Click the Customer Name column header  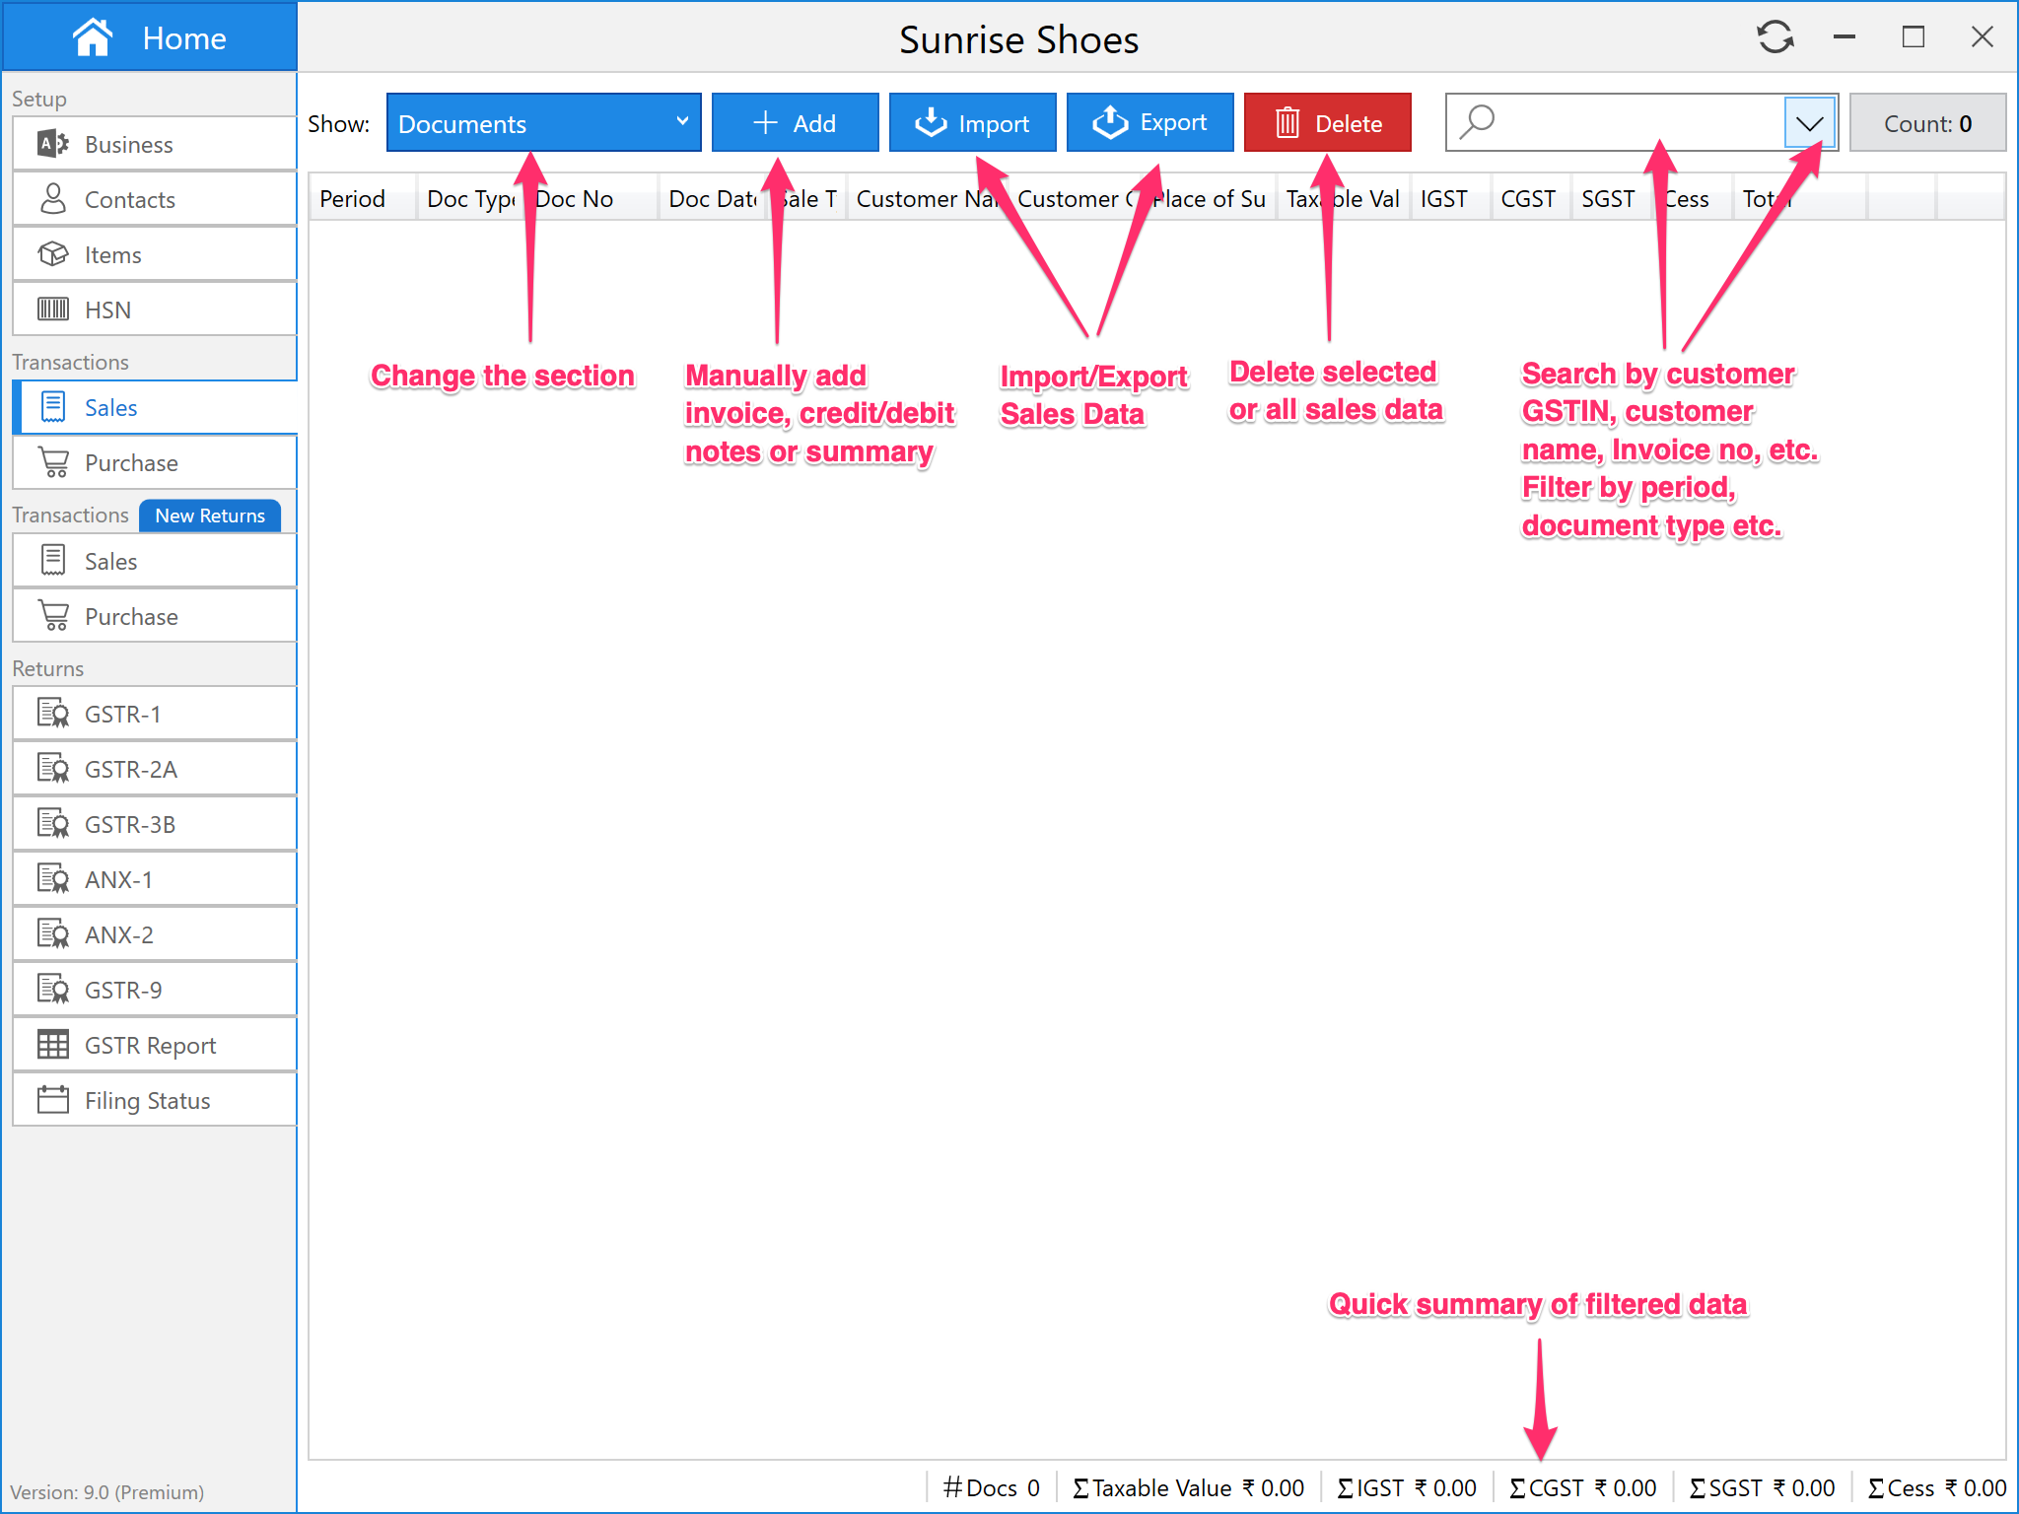point(924,199)
